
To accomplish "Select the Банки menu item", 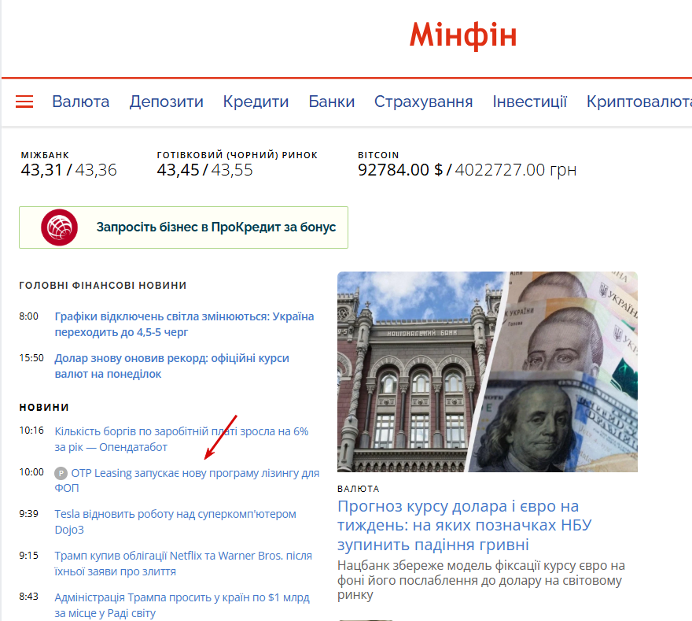I will point(331,102).
